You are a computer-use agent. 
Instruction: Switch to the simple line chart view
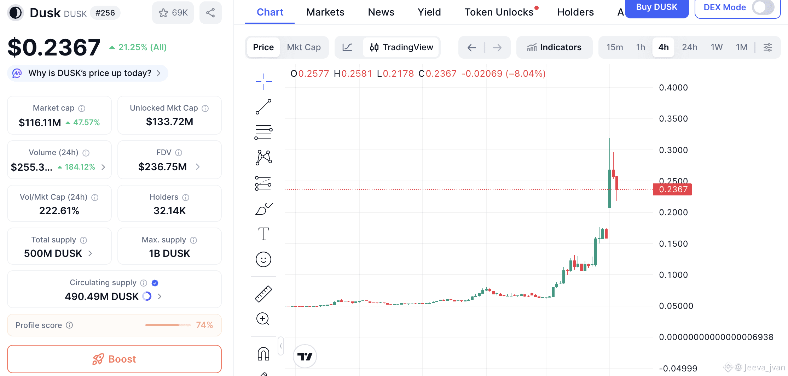(x=347, y=47)
